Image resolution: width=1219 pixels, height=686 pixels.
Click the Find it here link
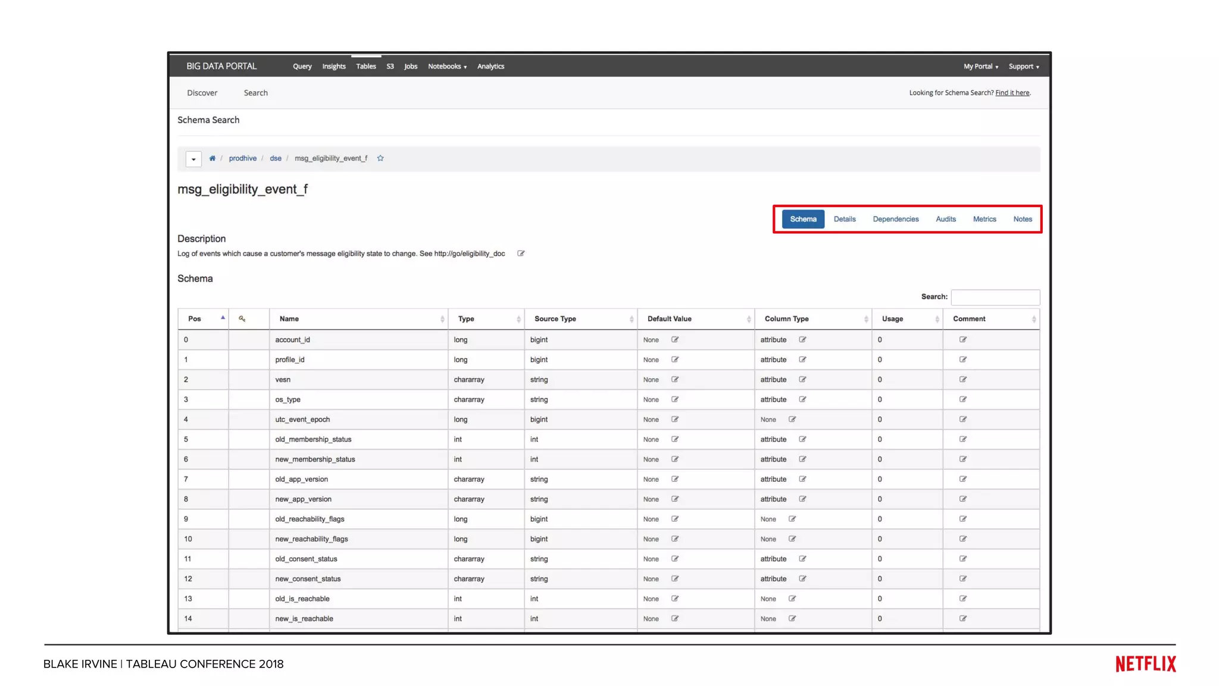tap(1012, 93)
